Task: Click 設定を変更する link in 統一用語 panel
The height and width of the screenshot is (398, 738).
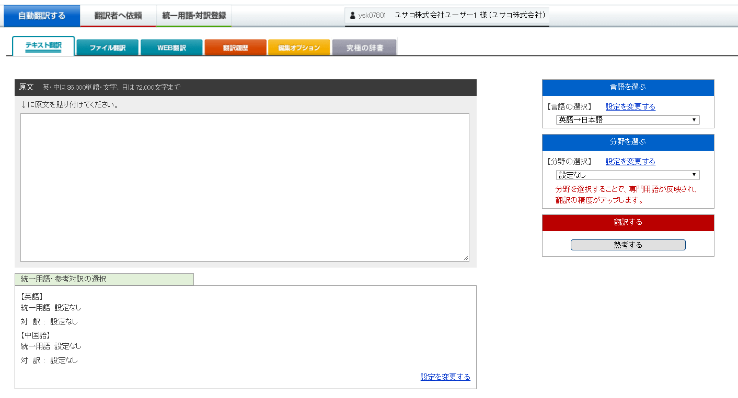Action: tap(445, 377)
